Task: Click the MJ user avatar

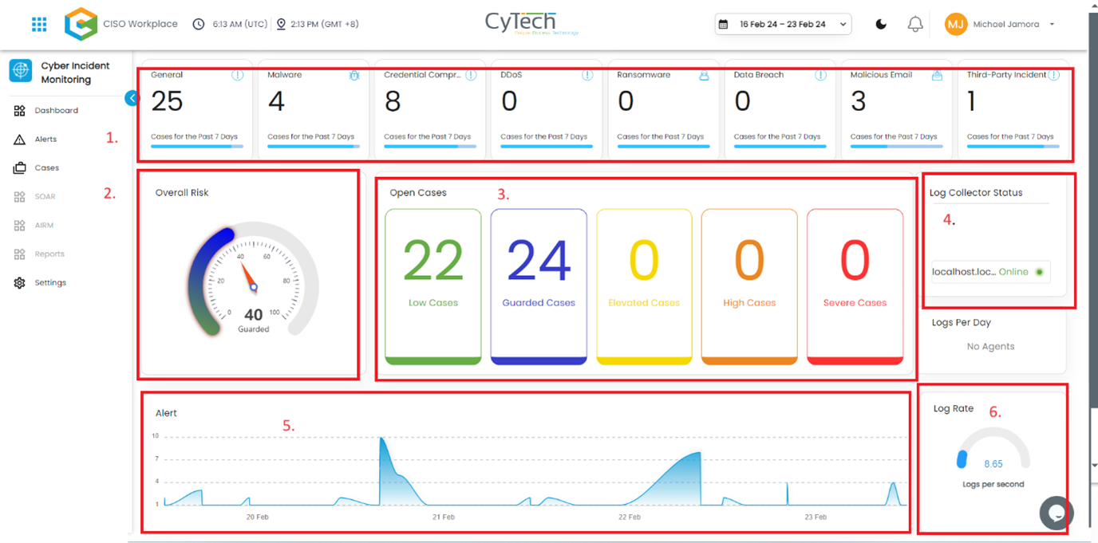Action: 956,24
